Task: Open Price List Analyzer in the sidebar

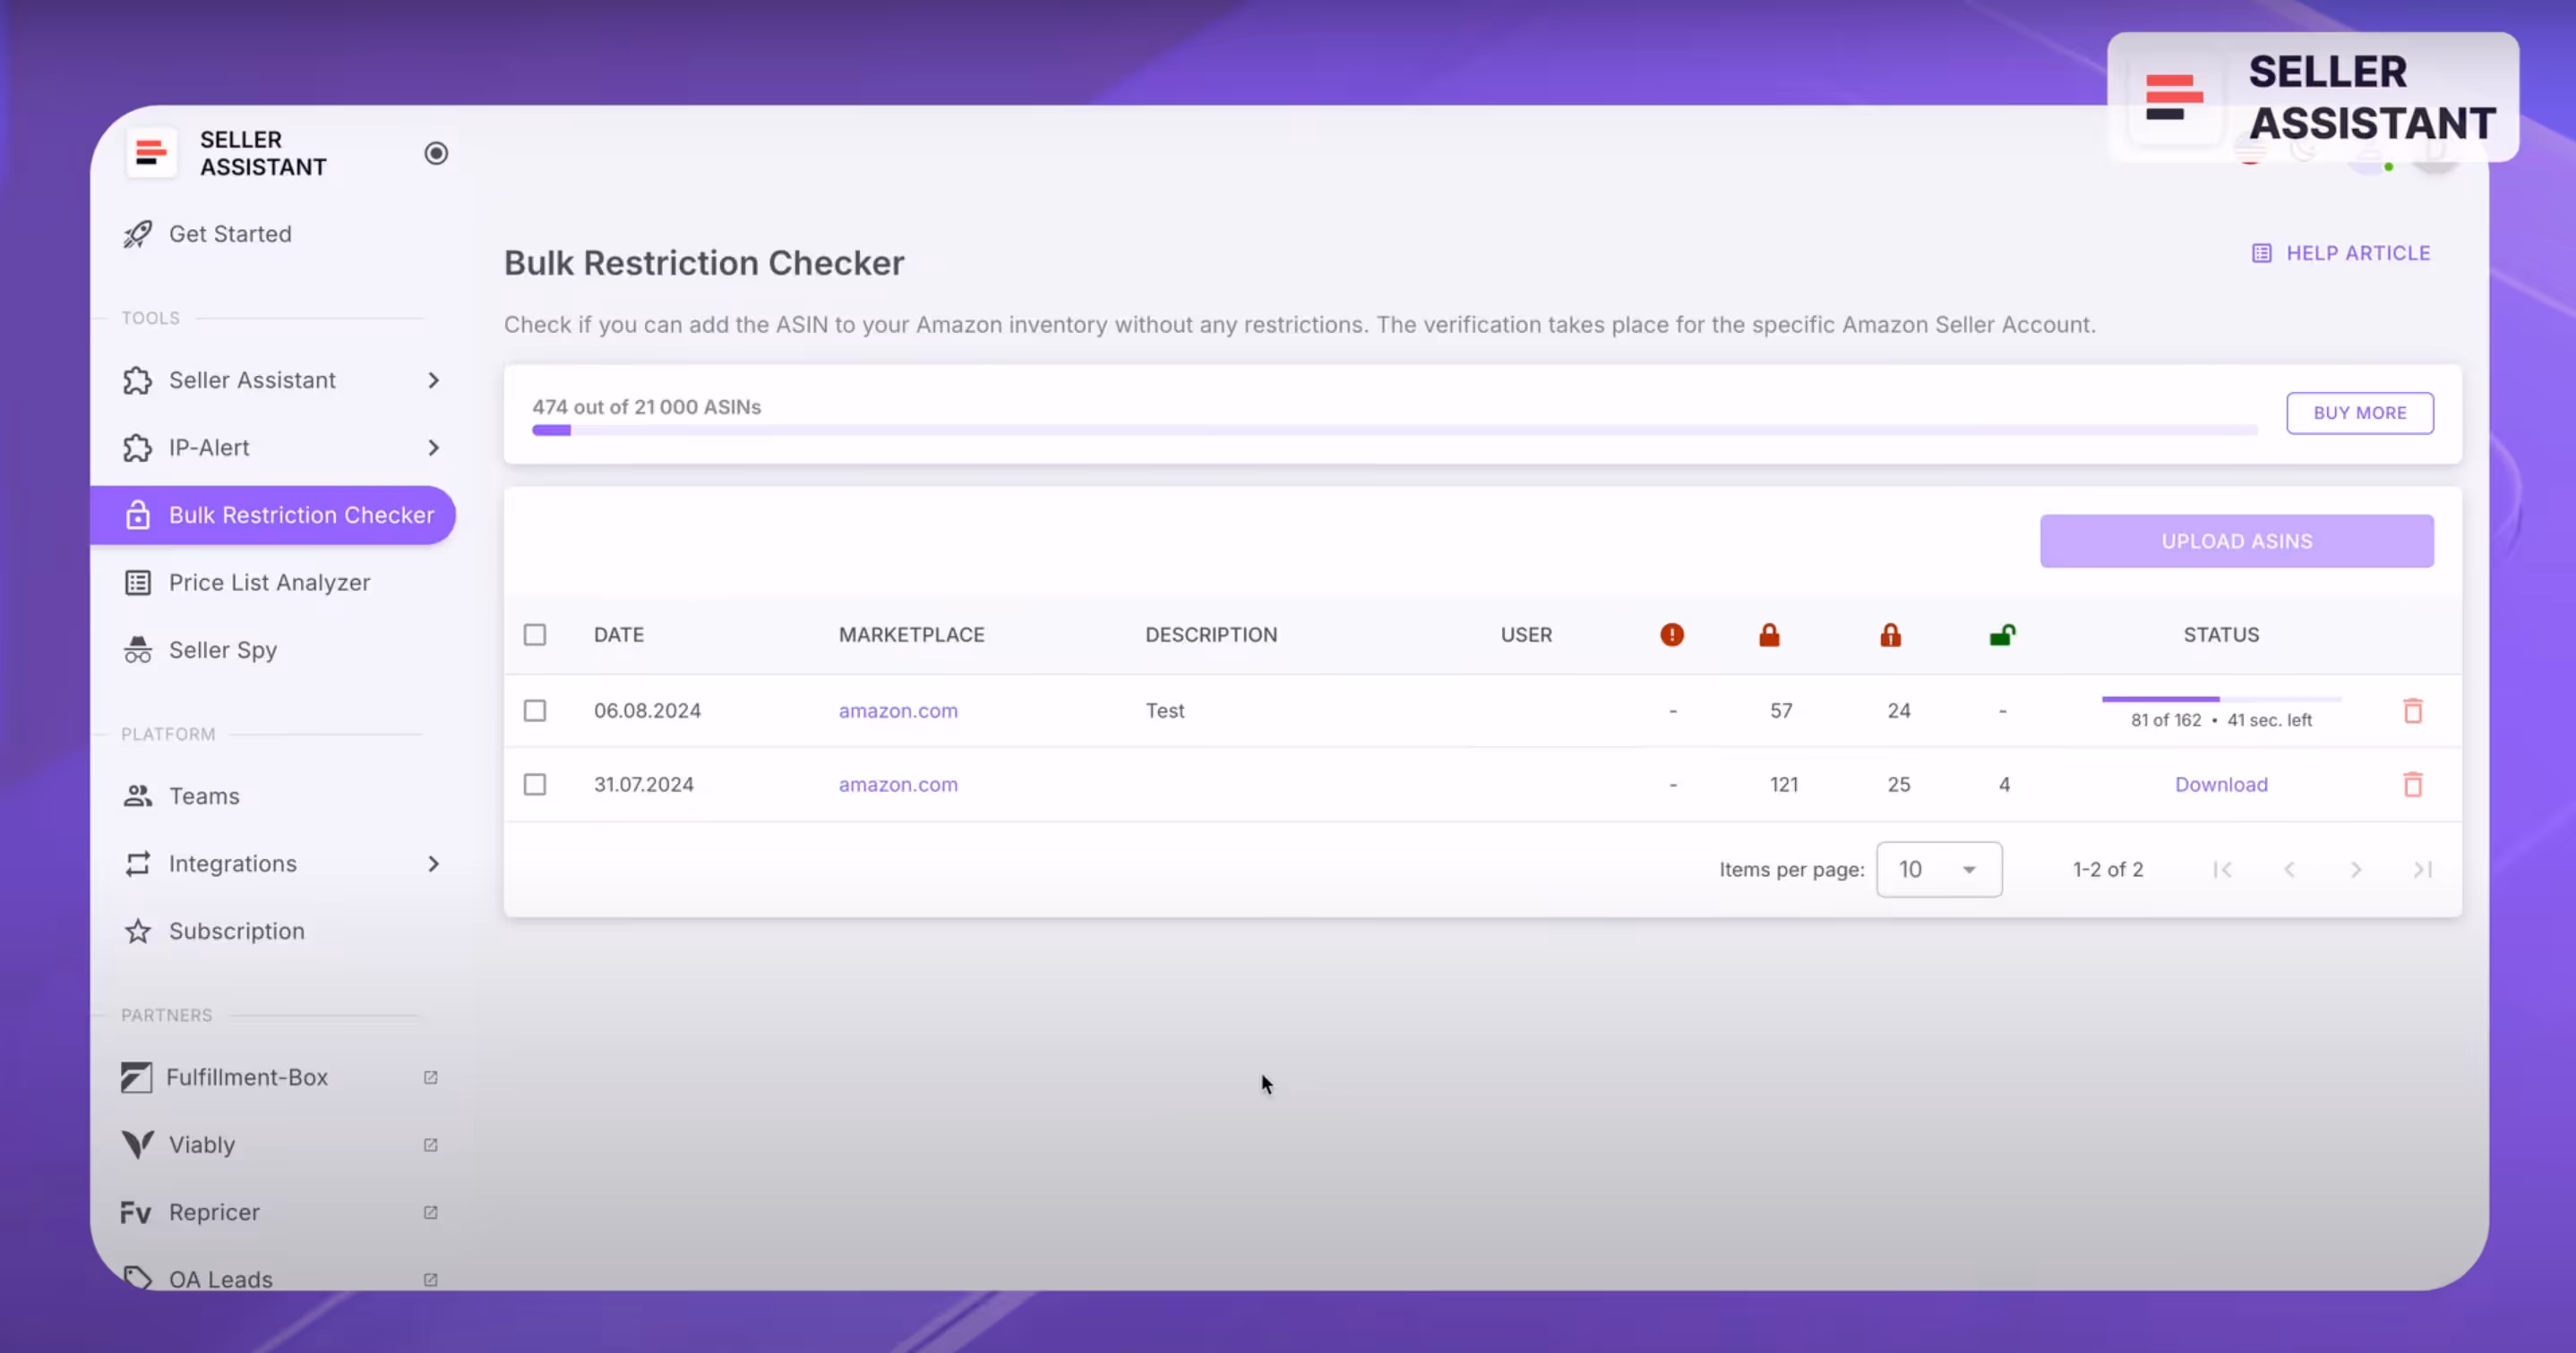Action: (269, 583)
